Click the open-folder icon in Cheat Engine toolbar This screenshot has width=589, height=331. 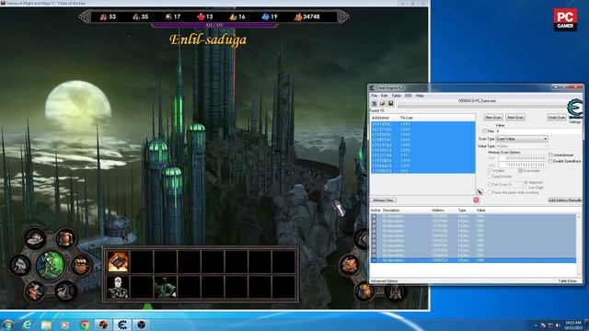383,103
